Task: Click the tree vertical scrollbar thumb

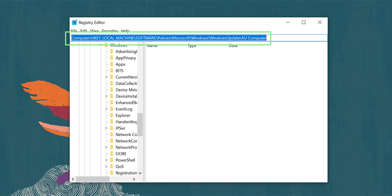Action: (140, 125)
